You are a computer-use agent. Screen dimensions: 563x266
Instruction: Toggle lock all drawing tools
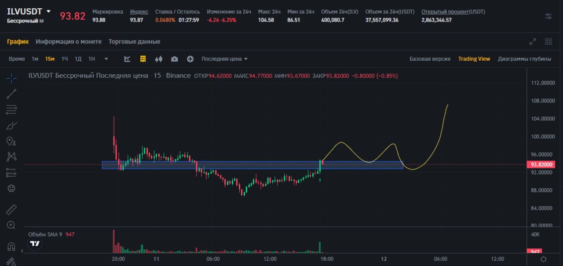(11, 262)
